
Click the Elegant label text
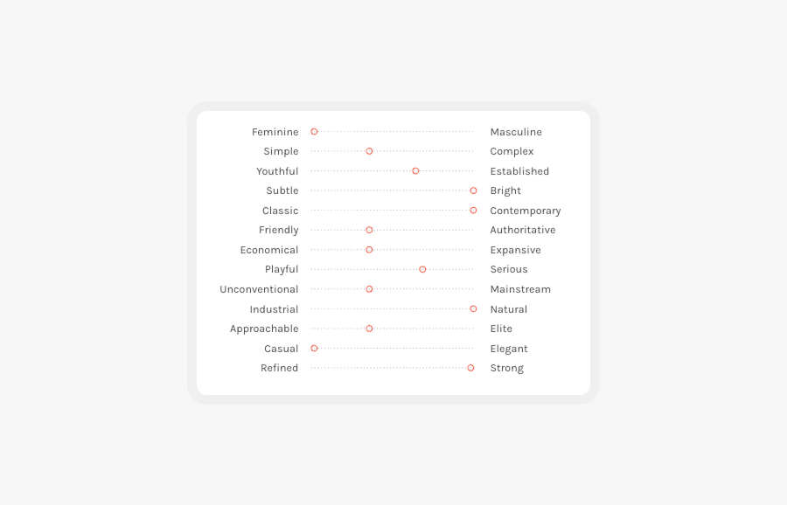509,349
